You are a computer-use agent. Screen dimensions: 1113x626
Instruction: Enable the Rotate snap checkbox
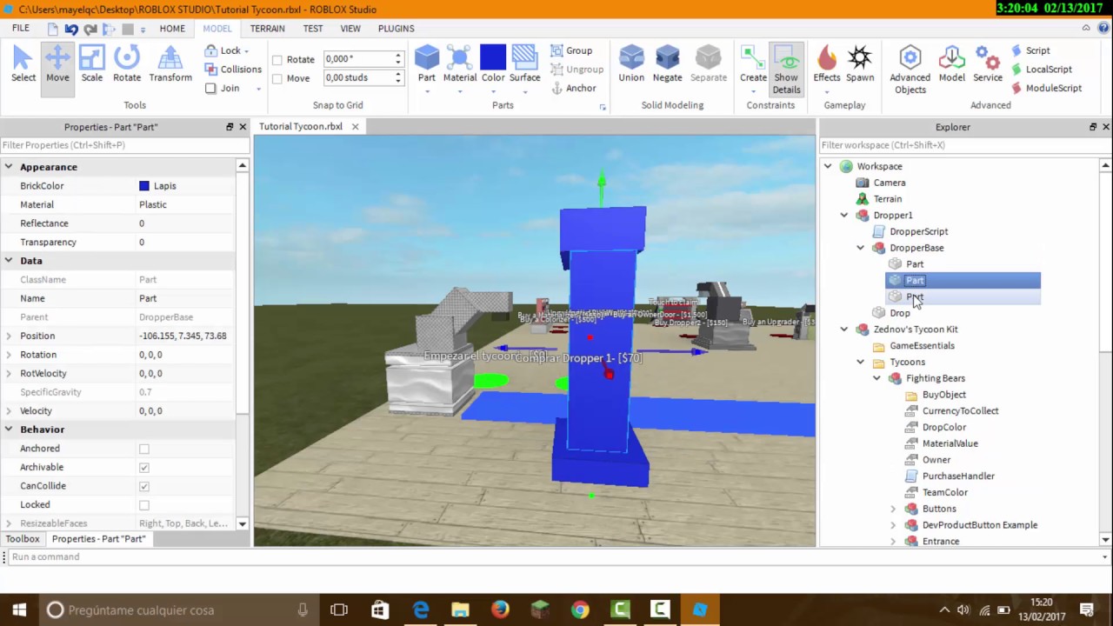click(x=277, y=60)
